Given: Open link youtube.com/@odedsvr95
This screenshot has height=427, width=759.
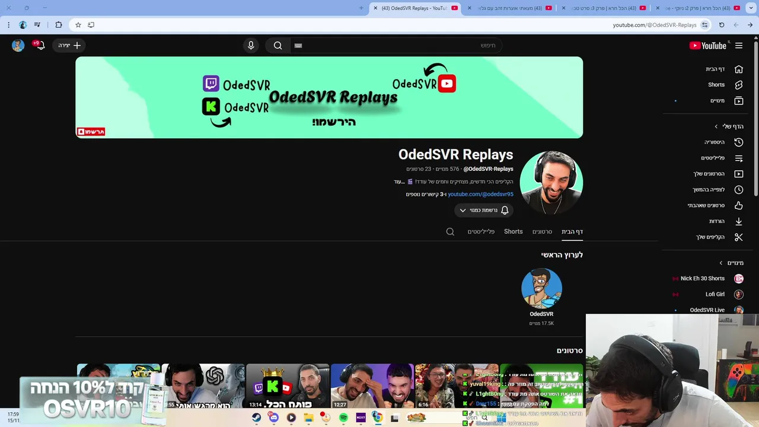Looking at the screenshot, I should 480,194.
